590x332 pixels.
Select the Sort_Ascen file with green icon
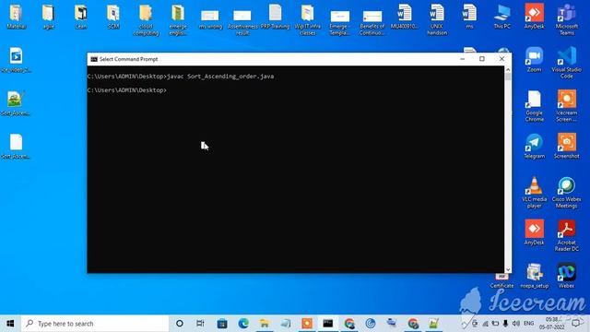[x=16, y=103]
